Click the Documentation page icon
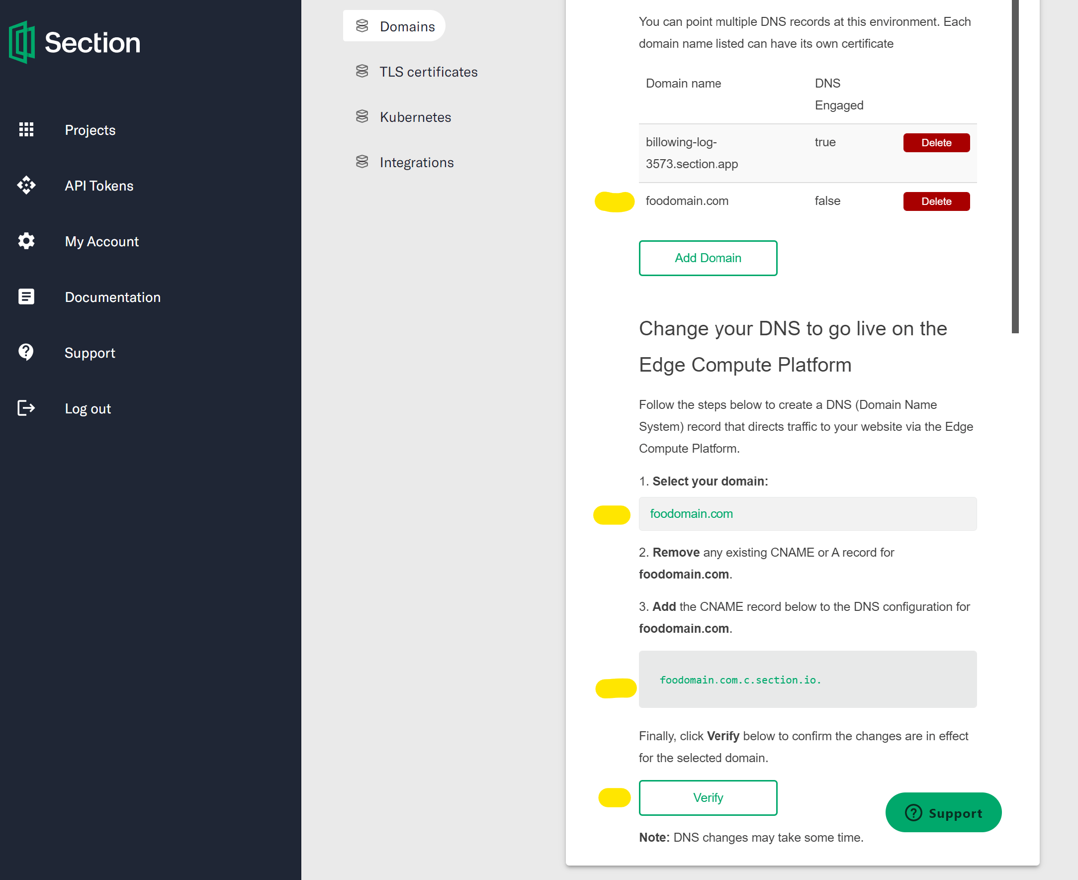Viewport: 1078px width, 880px height. tap(26, 297)
